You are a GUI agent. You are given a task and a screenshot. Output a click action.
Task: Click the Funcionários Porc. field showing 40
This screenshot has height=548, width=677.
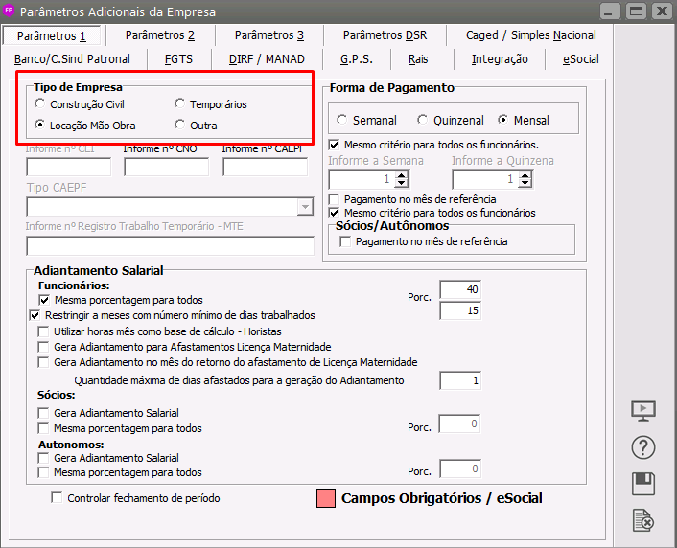tap(460, 290)
